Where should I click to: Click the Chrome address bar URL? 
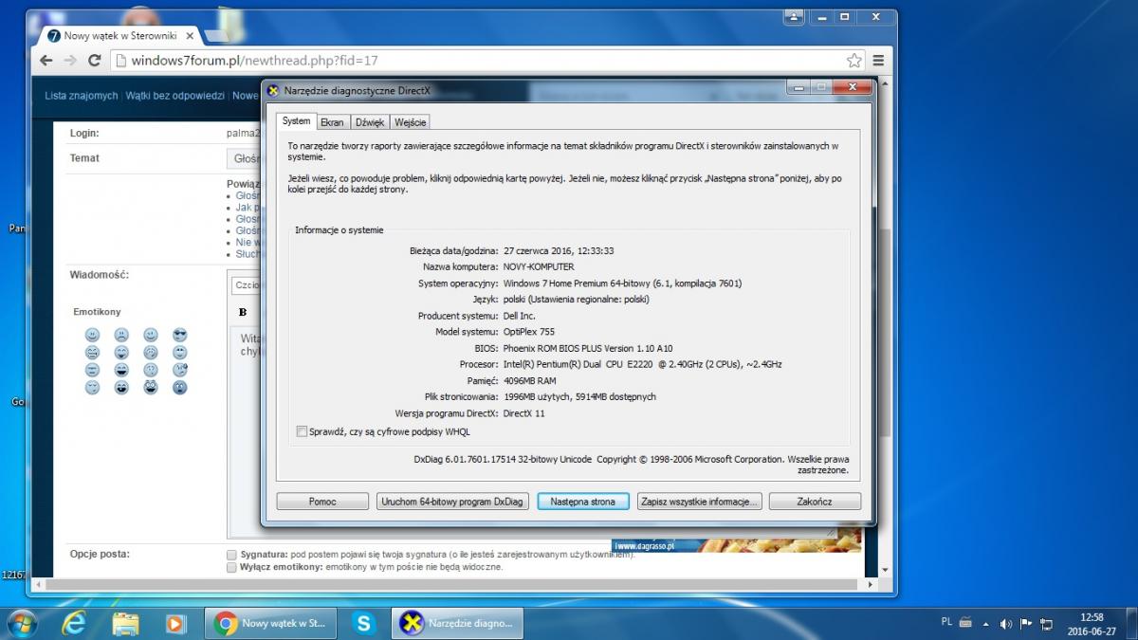point(255,61)
